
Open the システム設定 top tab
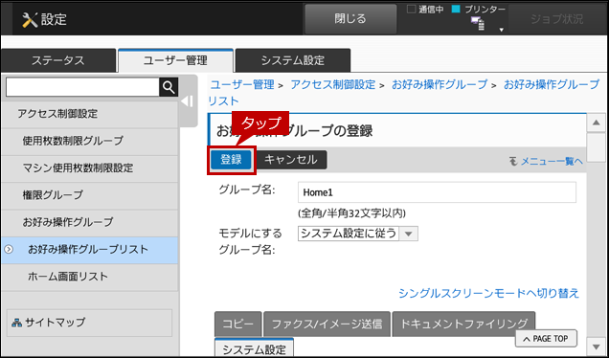click(293, 60)
